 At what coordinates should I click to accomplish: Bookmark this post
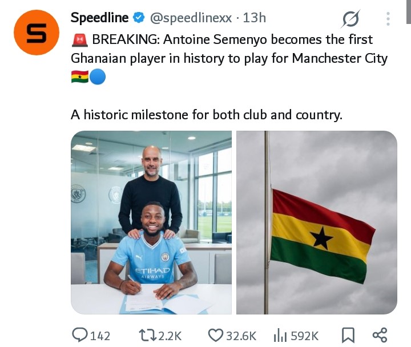346,335
